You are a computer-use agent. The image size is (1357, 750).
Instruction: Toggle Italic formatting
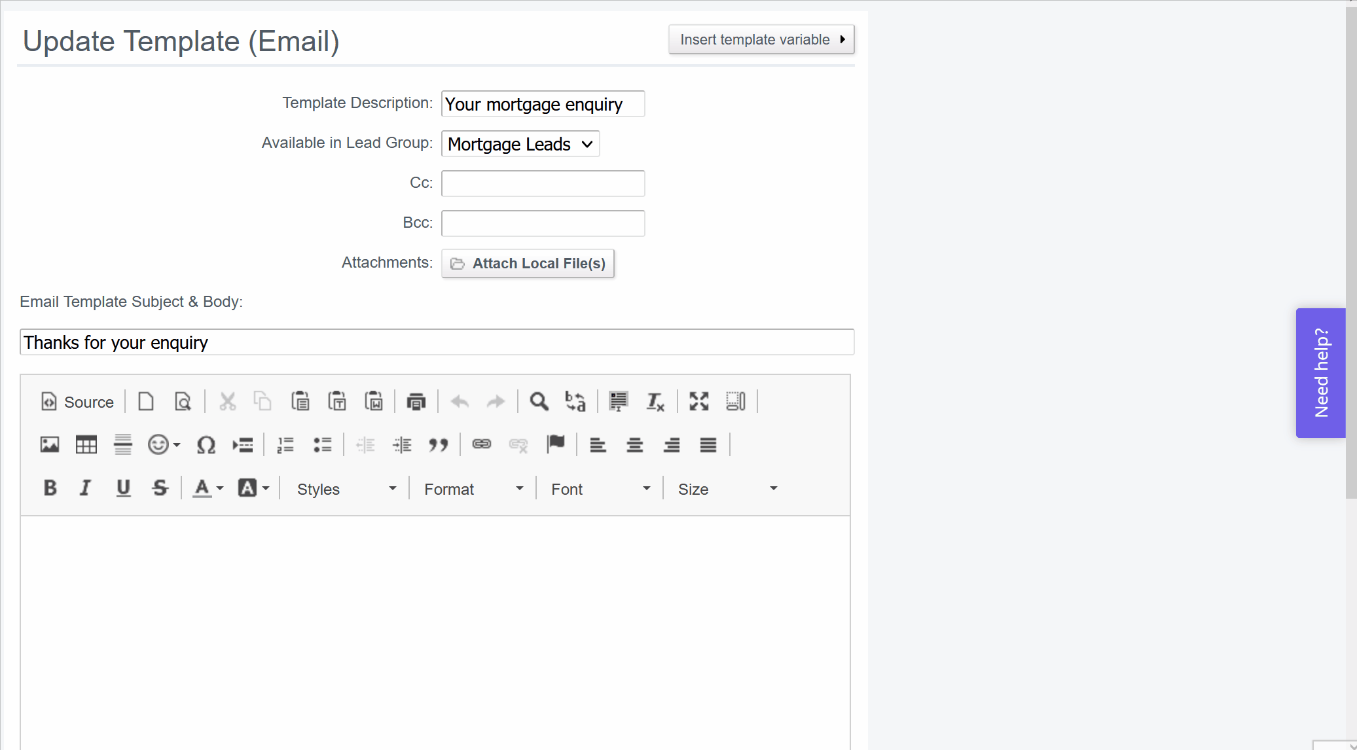tap(86, 488)
